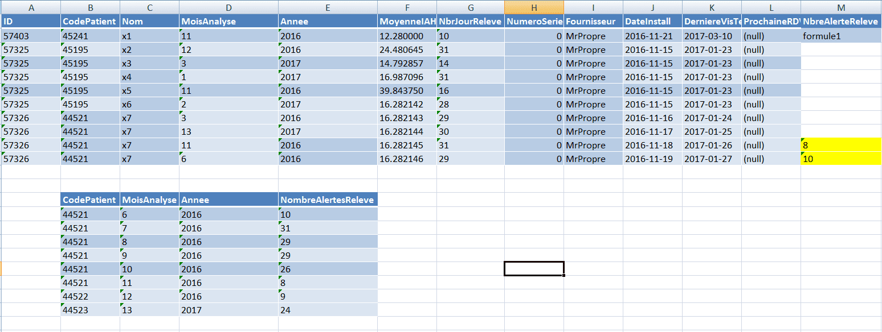
Task: Click the 'formule1' cell
Action: coord(841,36)
